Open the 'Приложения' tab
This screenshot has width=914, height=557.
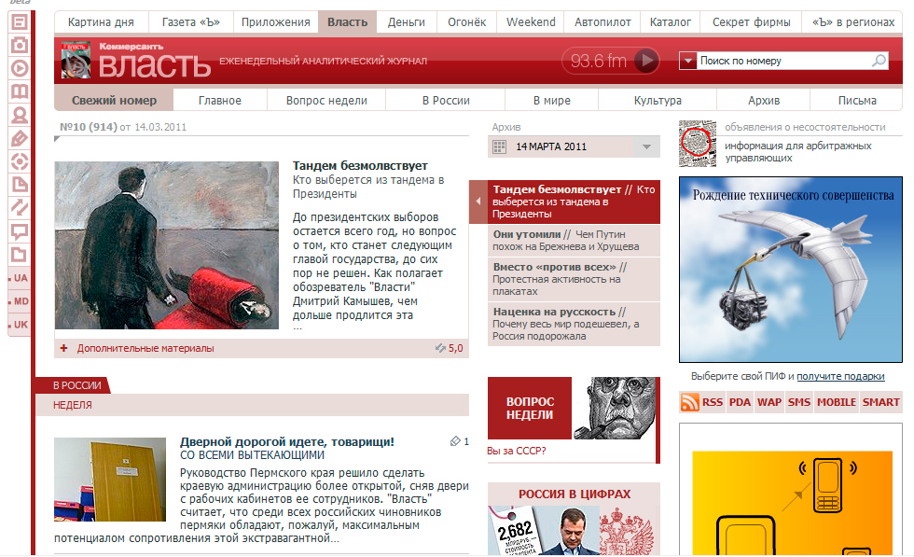click(x=276, y=22)
